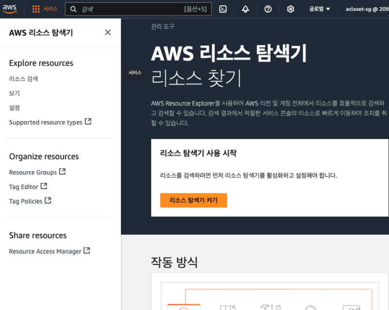Click the magnifier search icon
389x310 pixels.
coord(73,9)
